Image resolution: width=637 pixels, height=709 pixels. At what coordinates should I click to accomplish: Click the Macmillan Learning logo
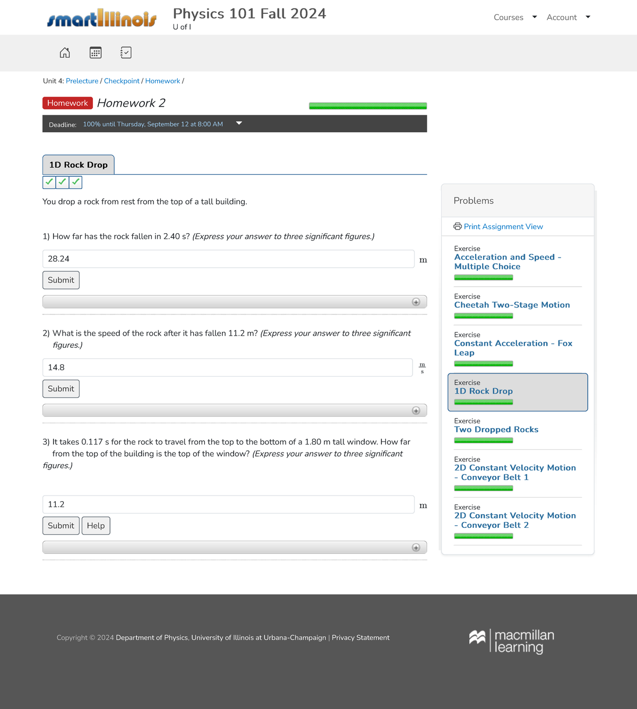click(x=512, y=641)
